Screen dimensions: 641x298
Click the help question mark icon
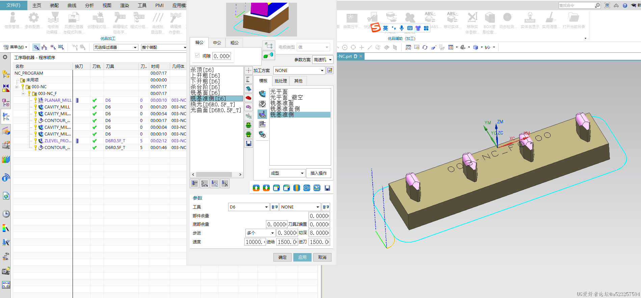[x=625, y=5]
